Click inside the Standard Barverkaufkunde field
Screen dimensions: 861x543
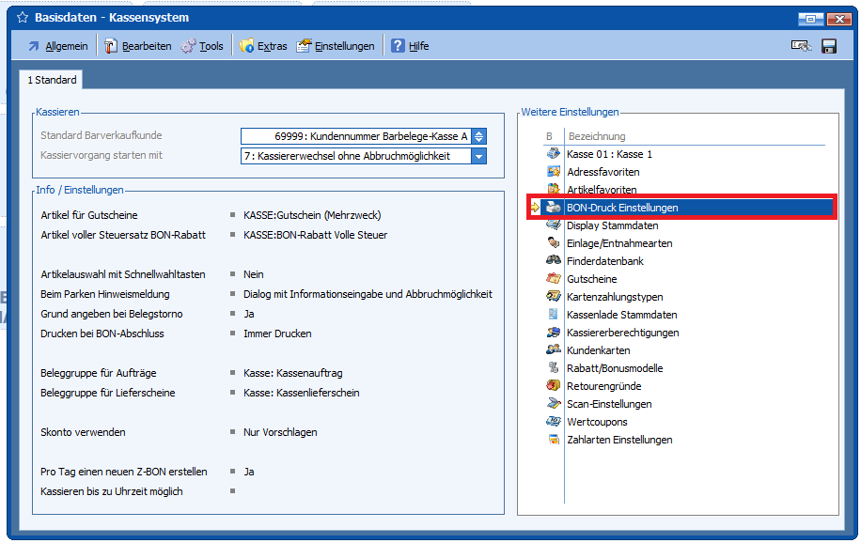tap(355, 136)
